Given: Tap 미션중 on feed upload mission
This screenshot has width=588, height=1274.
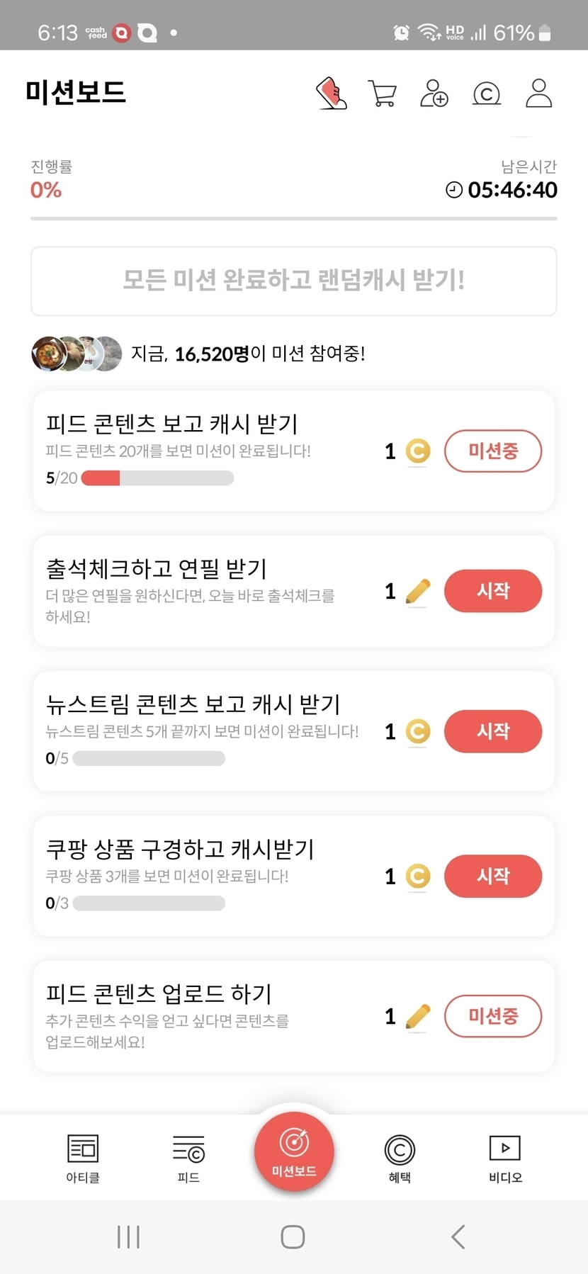Looking at the screenshot, I should click(493, 1016).
